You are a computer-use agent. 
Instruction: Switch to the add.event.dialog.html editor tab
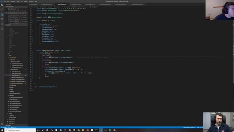pyautogui.click(x=137, y=4)
